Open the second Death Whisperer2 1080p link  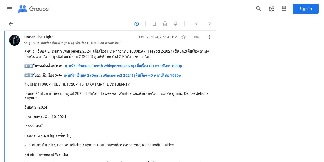122,75
